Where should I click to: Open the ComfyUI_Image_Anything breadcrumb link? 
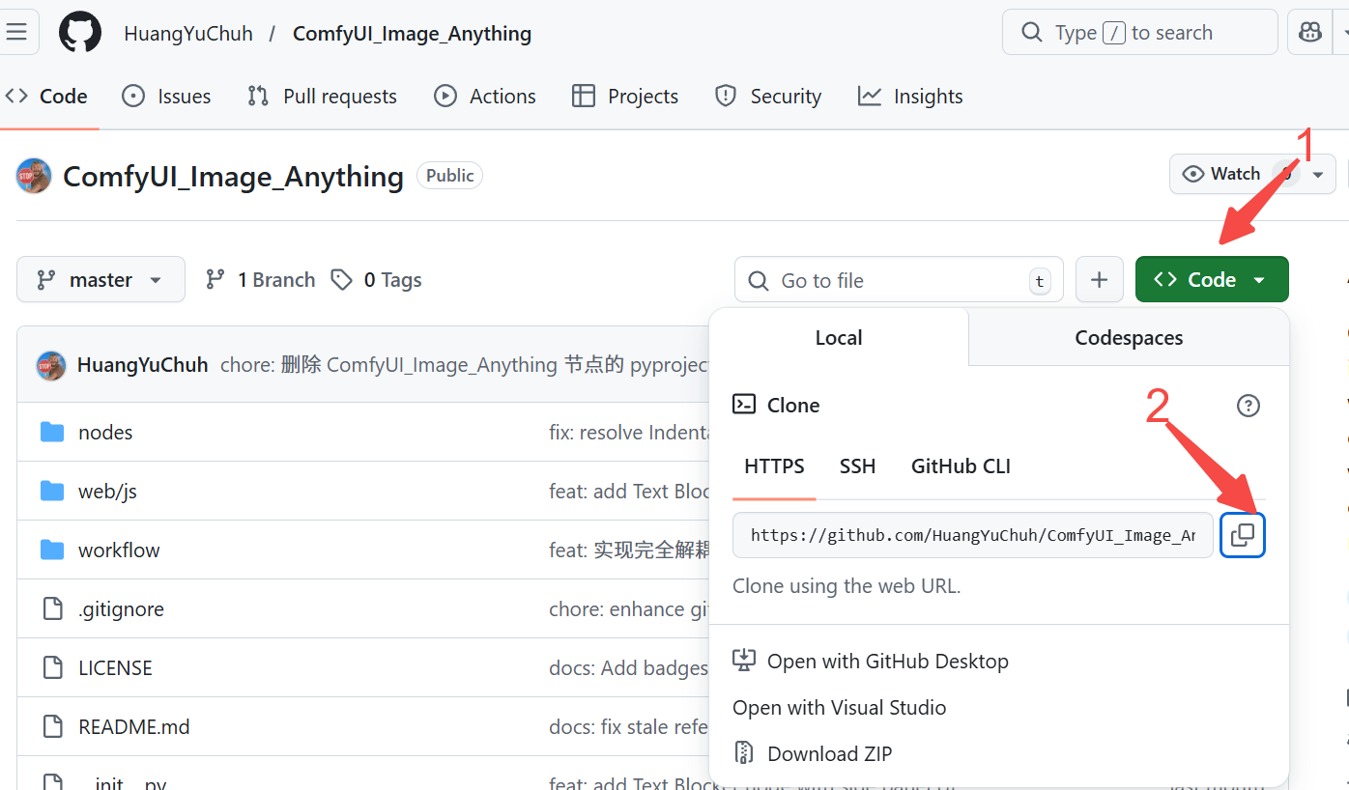coord(412,33)
